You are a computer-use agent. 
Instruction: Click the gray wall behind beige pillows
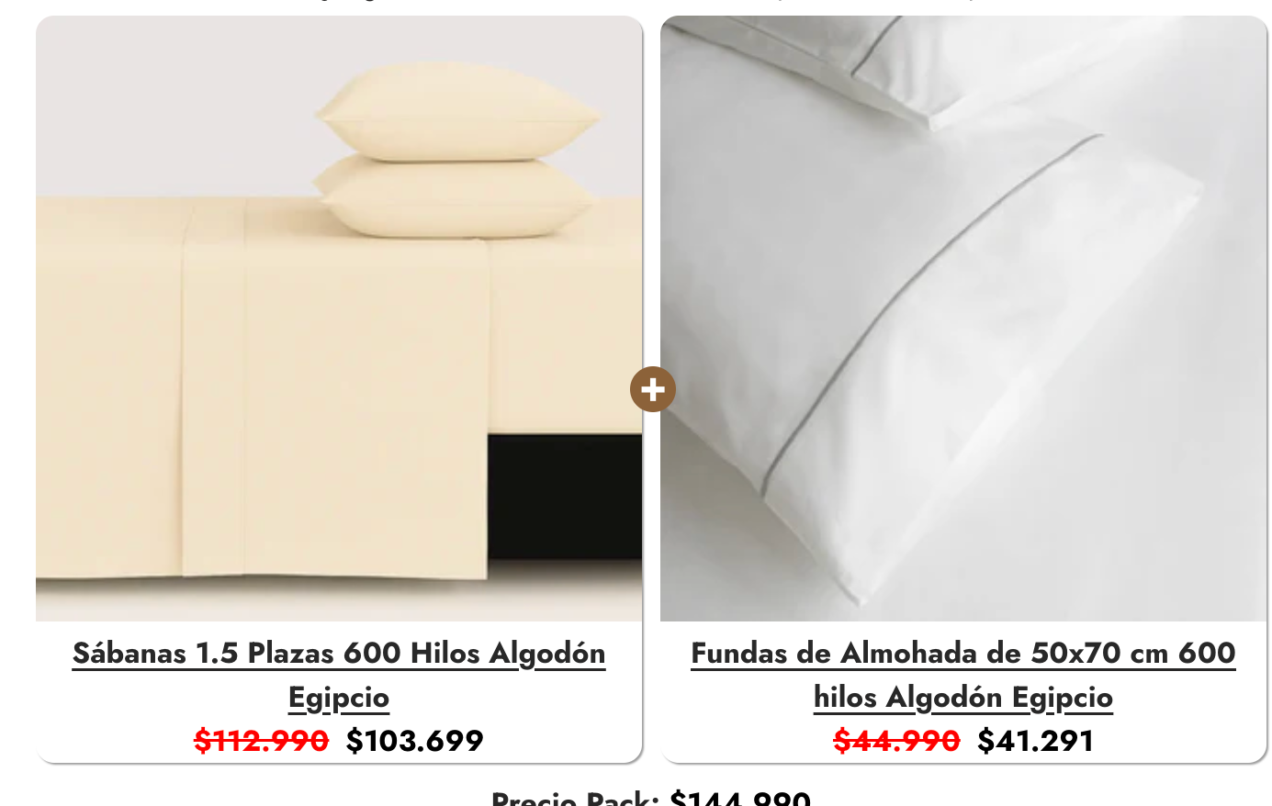[x=174, y=101]
